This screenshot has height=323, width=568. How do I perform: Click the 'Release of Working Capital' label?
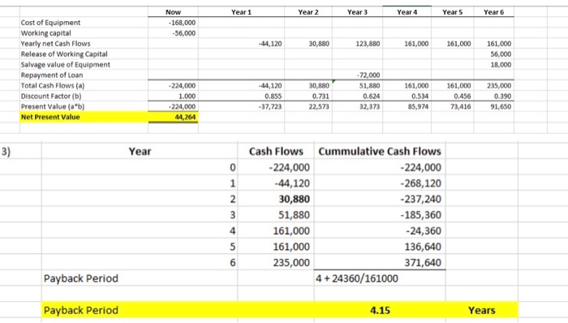[x=64, y=54]
